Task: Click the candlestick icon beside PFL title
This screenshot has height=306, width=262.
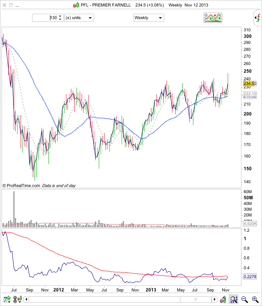Action: point(76,5)
